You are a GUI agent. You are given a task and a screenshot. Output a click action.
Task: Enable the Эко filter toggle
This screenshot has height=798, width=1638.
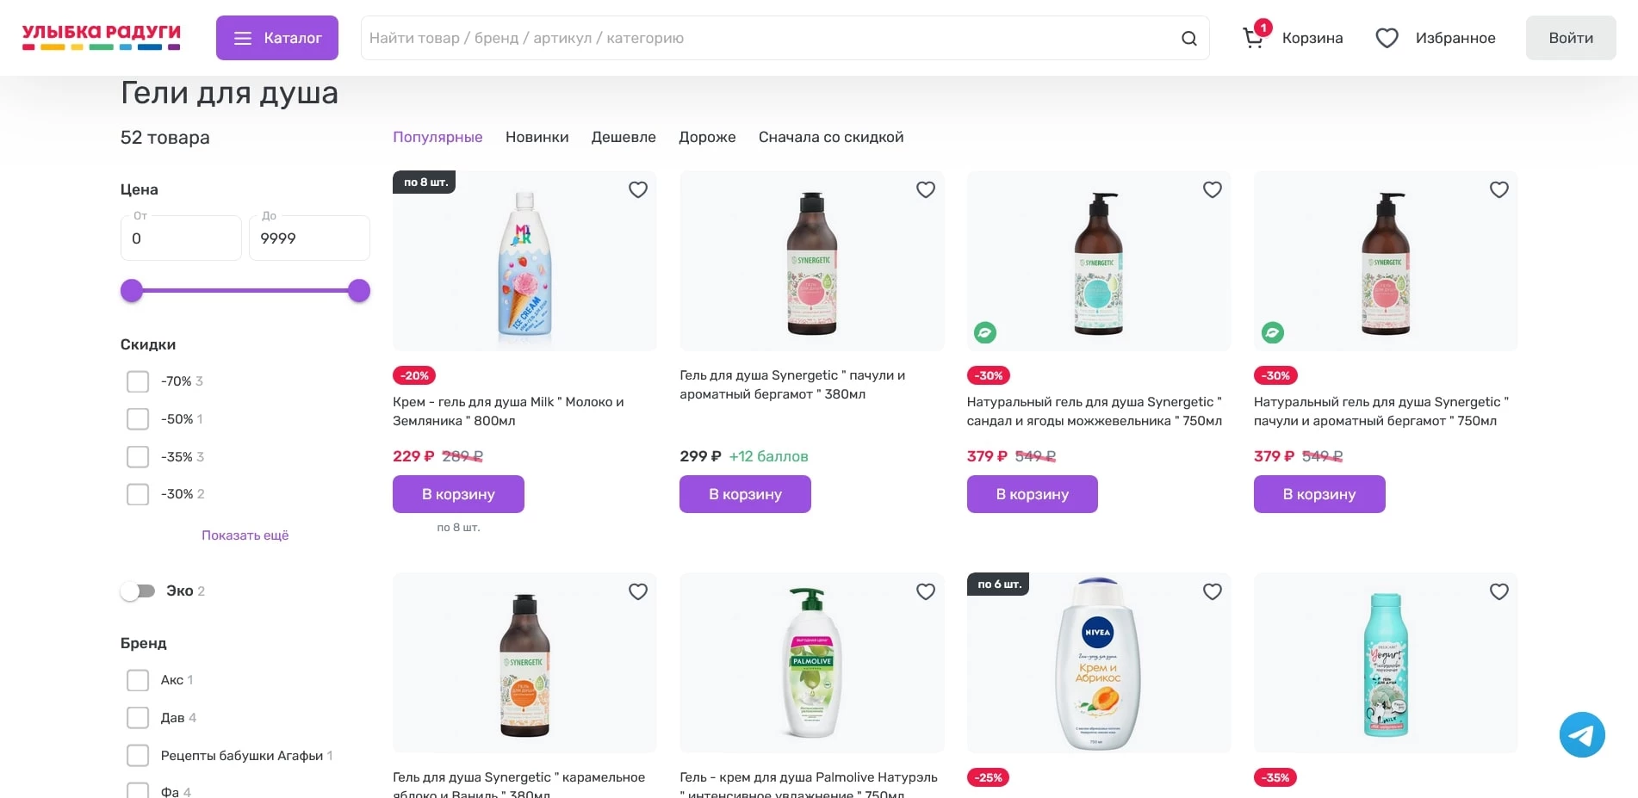click(138, 591)
